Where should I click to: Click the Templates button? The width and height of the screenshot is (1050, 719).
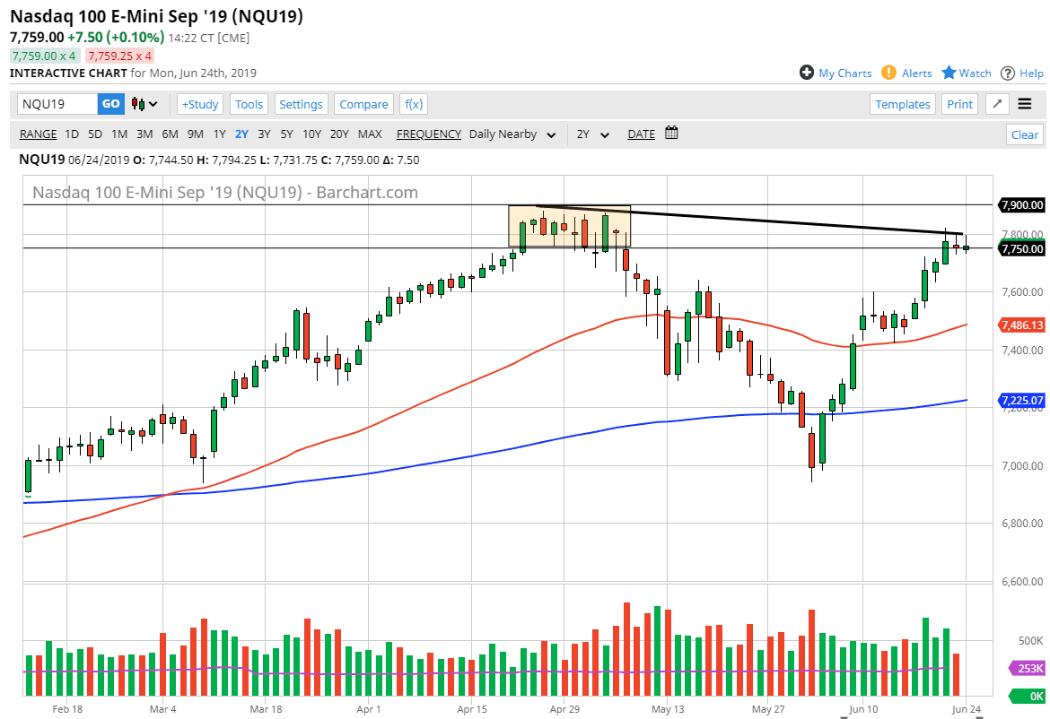[903, 103]
